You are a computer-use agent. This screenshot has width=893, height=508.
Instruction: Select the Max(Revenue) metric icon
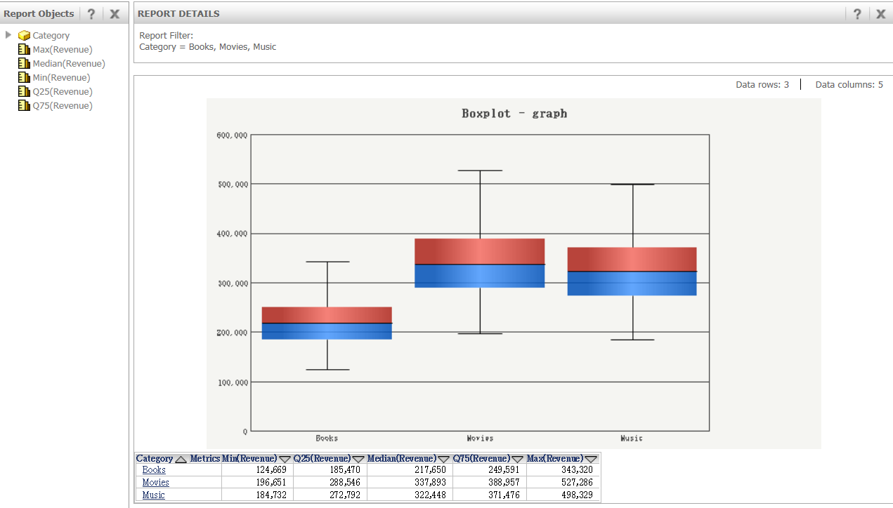[23, 49]
